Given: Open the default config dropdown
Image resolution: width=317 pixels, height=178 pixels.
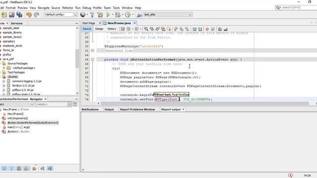Looking at the screenshot, I should [x=60, y=14].
